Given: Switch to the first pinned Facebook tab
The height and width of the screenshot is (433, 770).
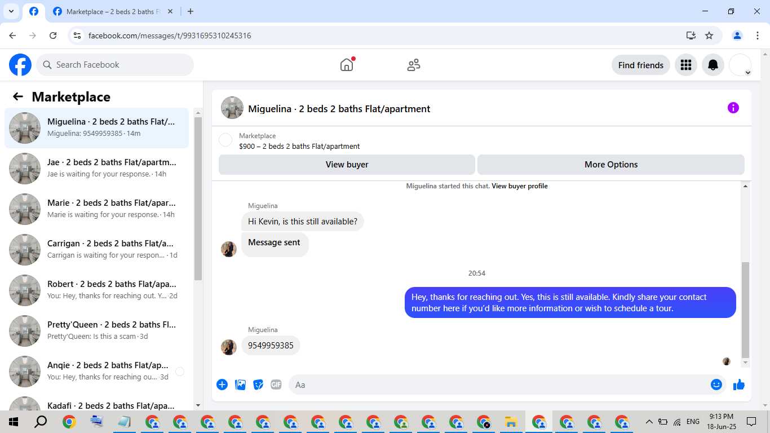Looking at the screenshot, I should (34, 11).
